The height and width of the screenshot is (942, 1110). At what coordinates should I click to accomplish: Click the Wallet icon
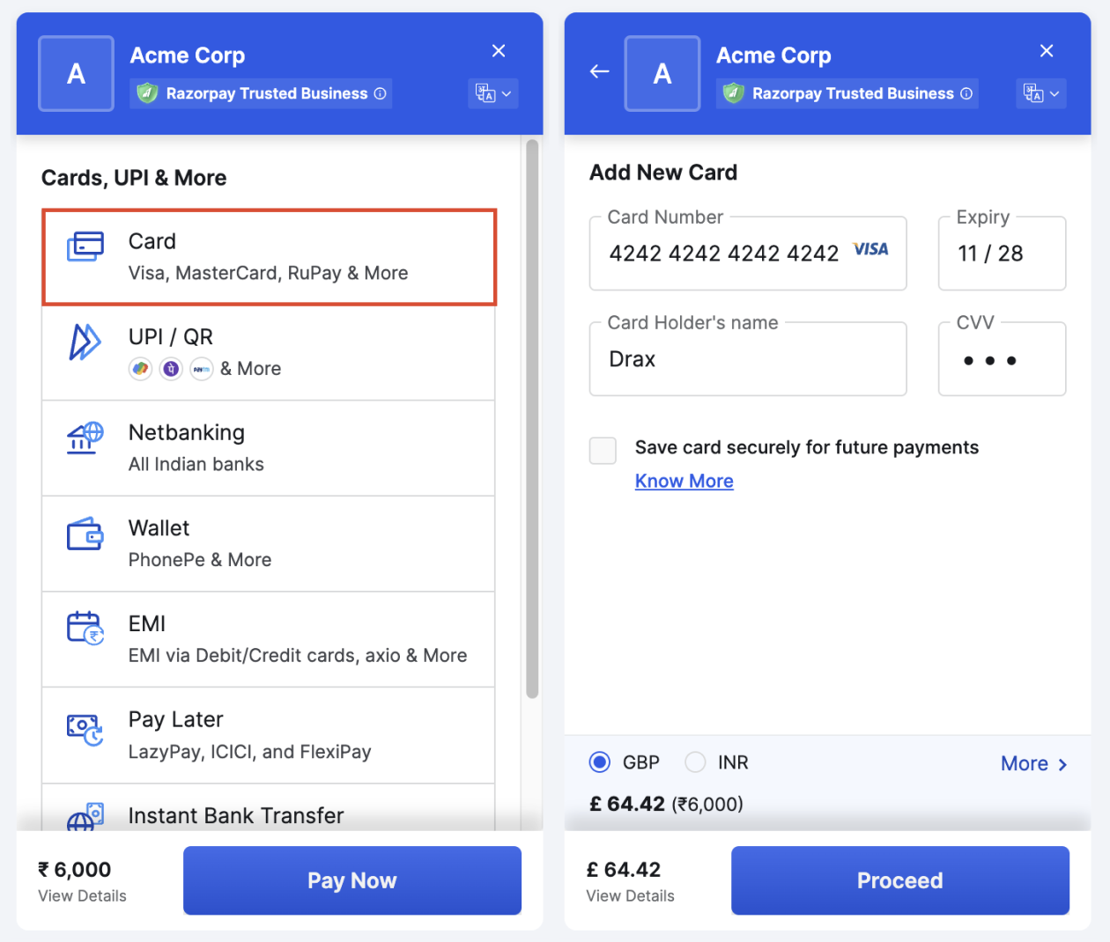85,534
